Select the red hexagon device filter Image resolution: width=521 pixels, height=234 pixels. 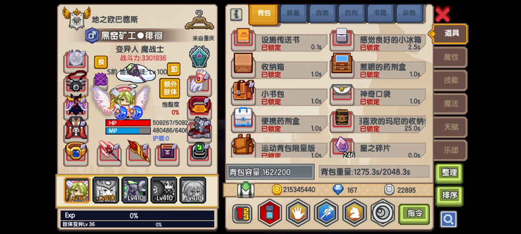pyautogui.click(x=269, y=212)
